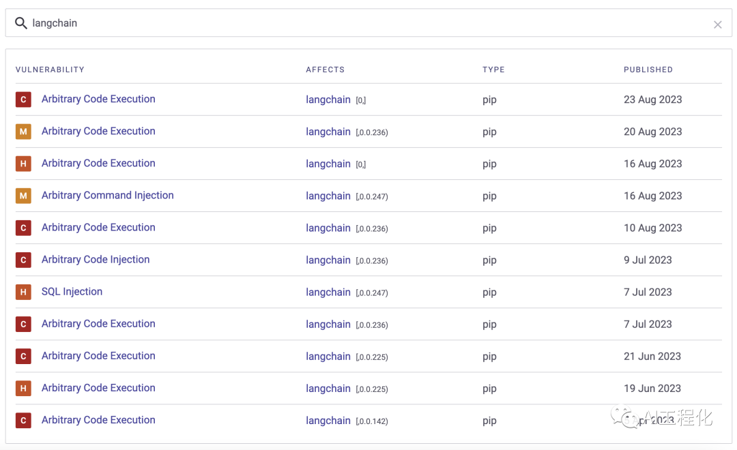Open Arbitrary Code Execution published 20 Aug 2023
The height and width of the screenshot is (450, 737).
(98, 131)
